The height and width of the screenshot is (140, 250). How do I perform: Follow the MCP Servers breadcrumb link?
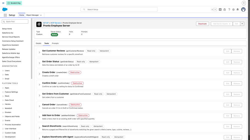tap(56, 23)
